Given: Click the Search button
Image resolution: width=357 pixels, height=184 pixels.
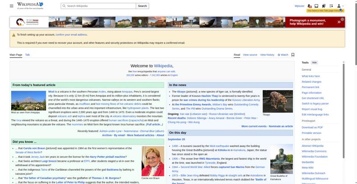Looking at the screenshot, I should (x=142, y=6).
